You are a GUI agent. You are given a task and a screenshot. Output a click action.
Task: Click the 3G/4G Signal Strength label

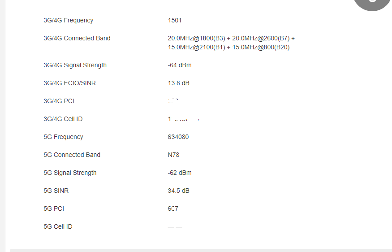[75, 65]
